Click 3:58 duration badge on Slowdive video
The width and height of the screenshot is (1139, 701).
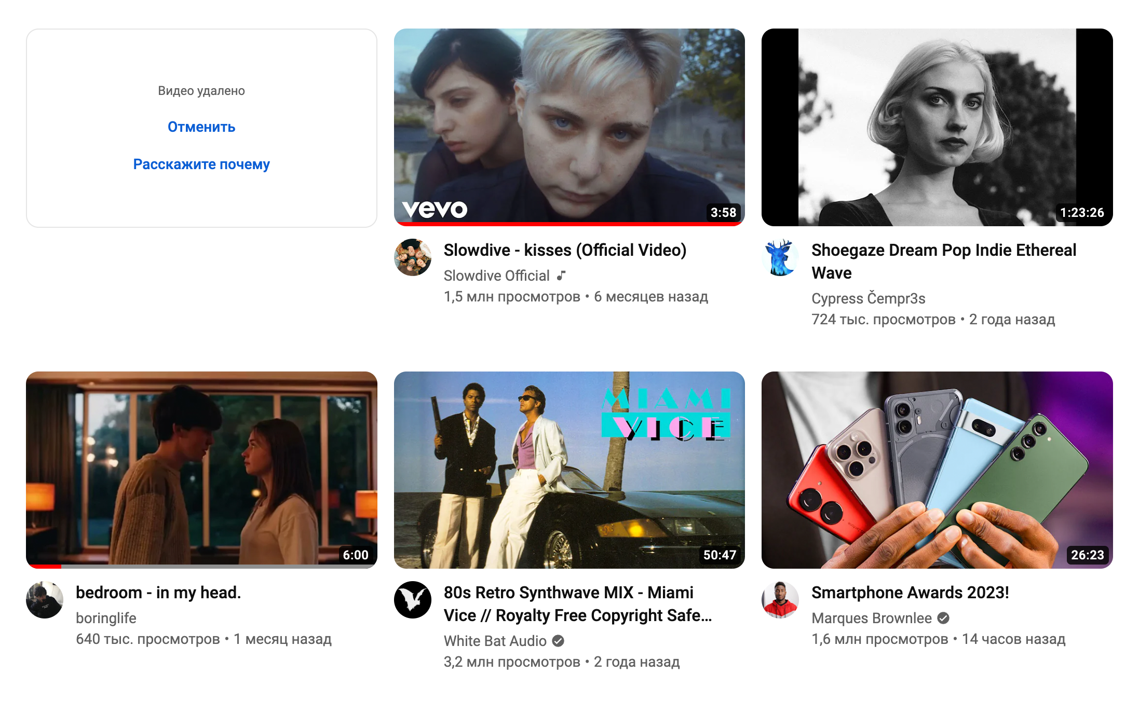(723, 213)
